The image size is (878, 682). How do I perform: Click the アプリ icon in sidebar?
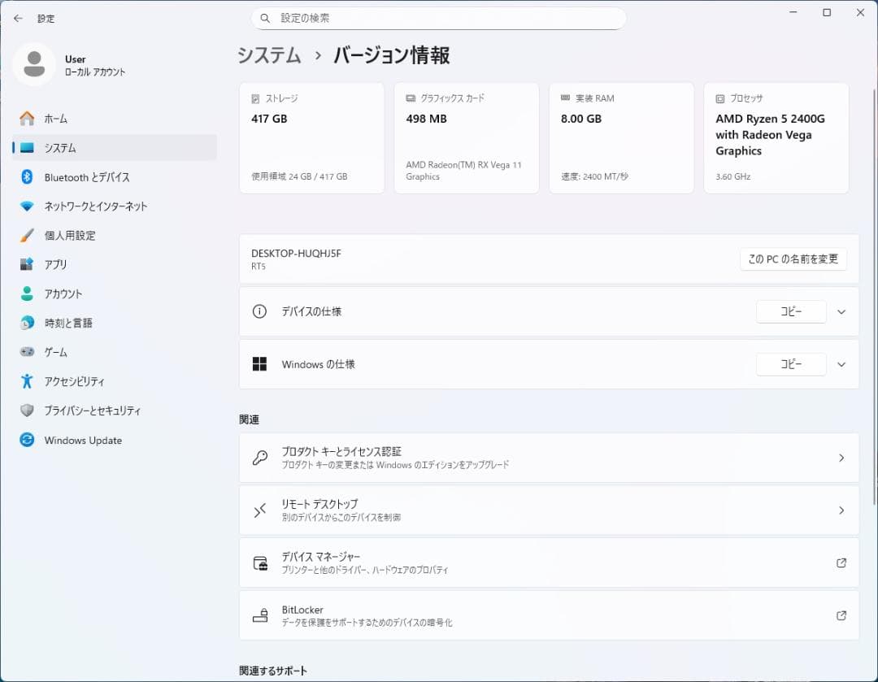coord(27,264)
